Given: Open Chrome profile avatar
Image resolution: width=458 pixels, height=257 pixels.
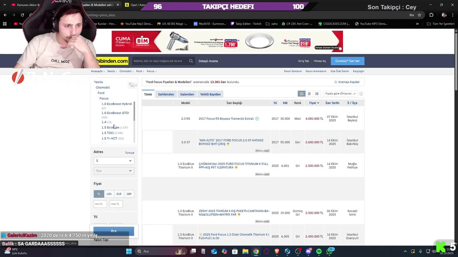Looking at the screenshot, I should point(444,15).
